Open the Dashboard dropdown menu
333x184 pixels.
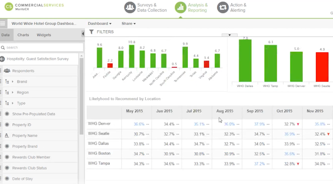99,24
